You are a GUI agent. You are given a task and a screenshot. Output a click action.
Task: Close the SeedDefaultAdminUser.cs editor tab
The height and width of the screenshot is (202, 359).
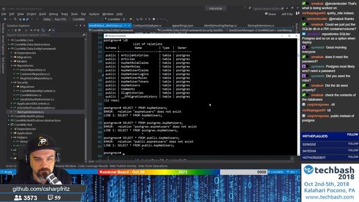(x=129, y=25)
